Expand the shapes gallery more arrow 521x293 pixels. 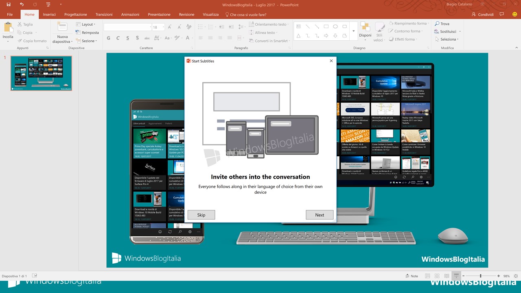pos(353,31)
